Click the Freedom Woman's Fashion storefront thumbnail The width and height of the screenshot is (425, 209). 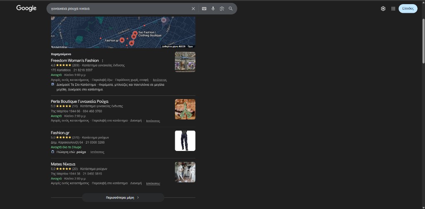tap(185, 62)
